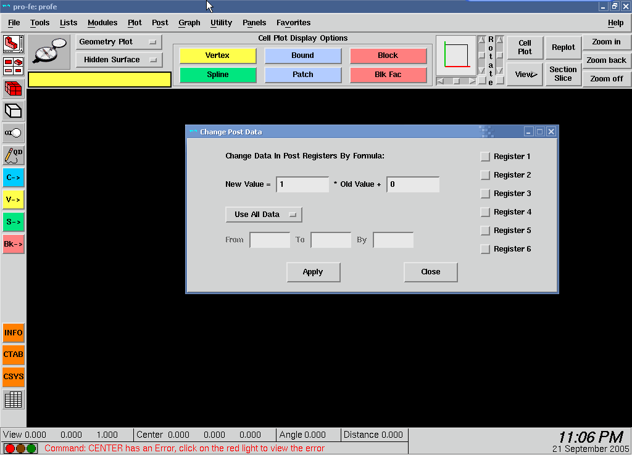Viewport: 632px width, 455px height.
Task: Click the down arrow left of Rotate label
Action: tap(481, 71)
